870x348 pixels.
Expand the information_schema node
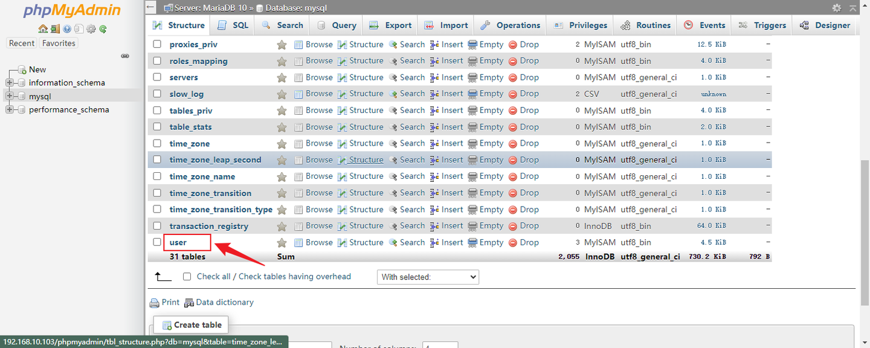10,82
